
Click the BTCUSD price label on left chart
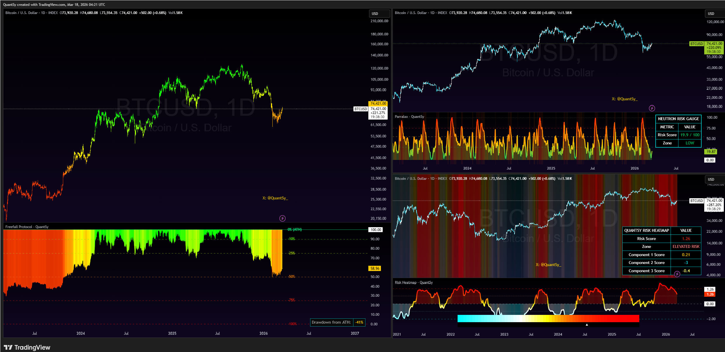360,109
